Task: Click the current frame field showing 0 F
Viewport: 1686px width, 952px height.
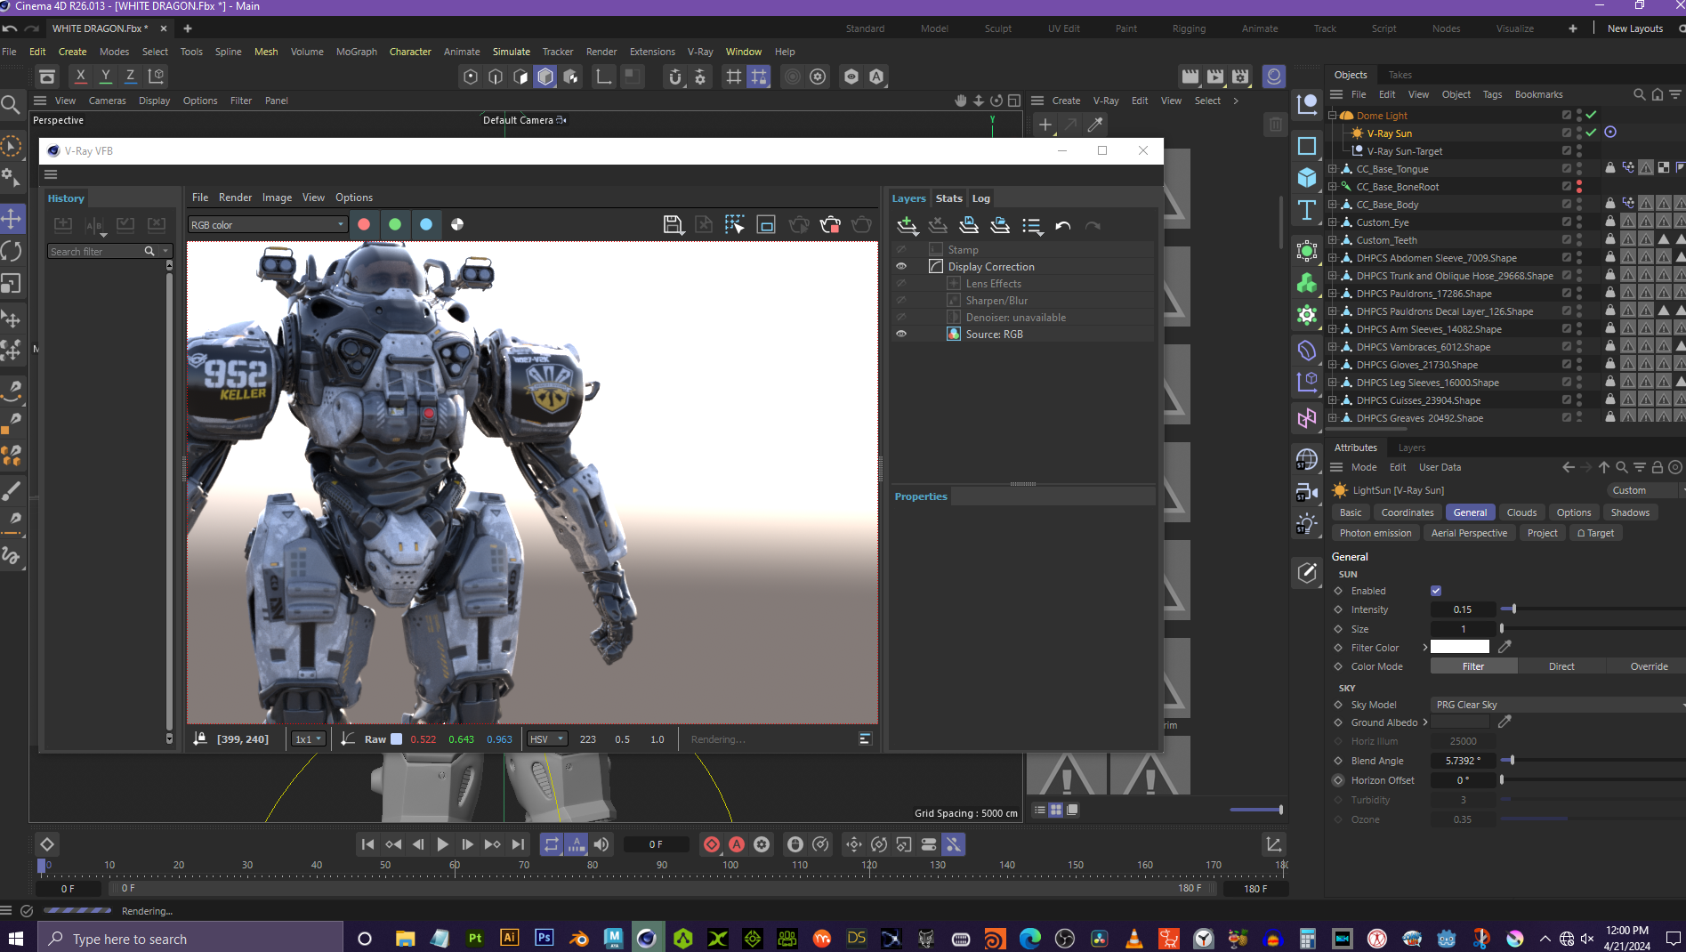Action: click(656, 844)
